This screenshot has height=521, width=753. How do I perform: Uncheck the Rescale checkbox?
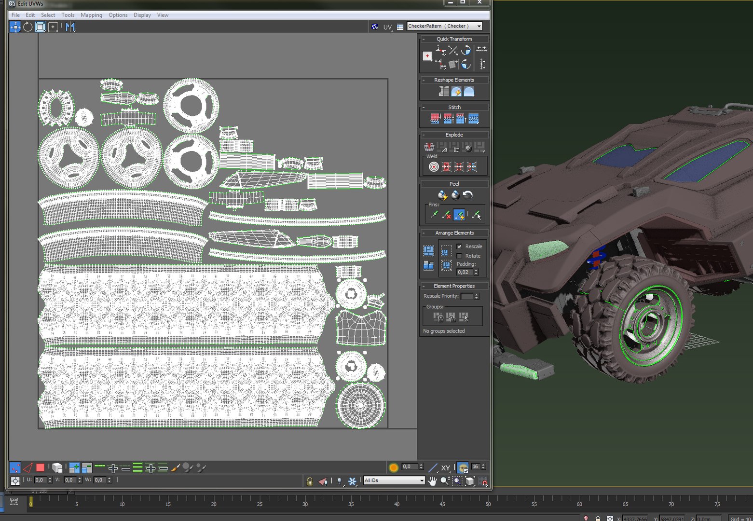459,247
